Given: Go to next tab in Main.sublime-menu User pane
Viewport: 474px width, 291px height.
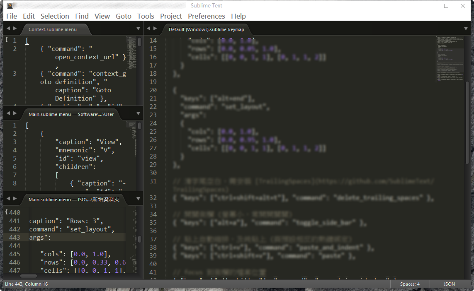Looking at the screenshot, I should pos(15,113).
